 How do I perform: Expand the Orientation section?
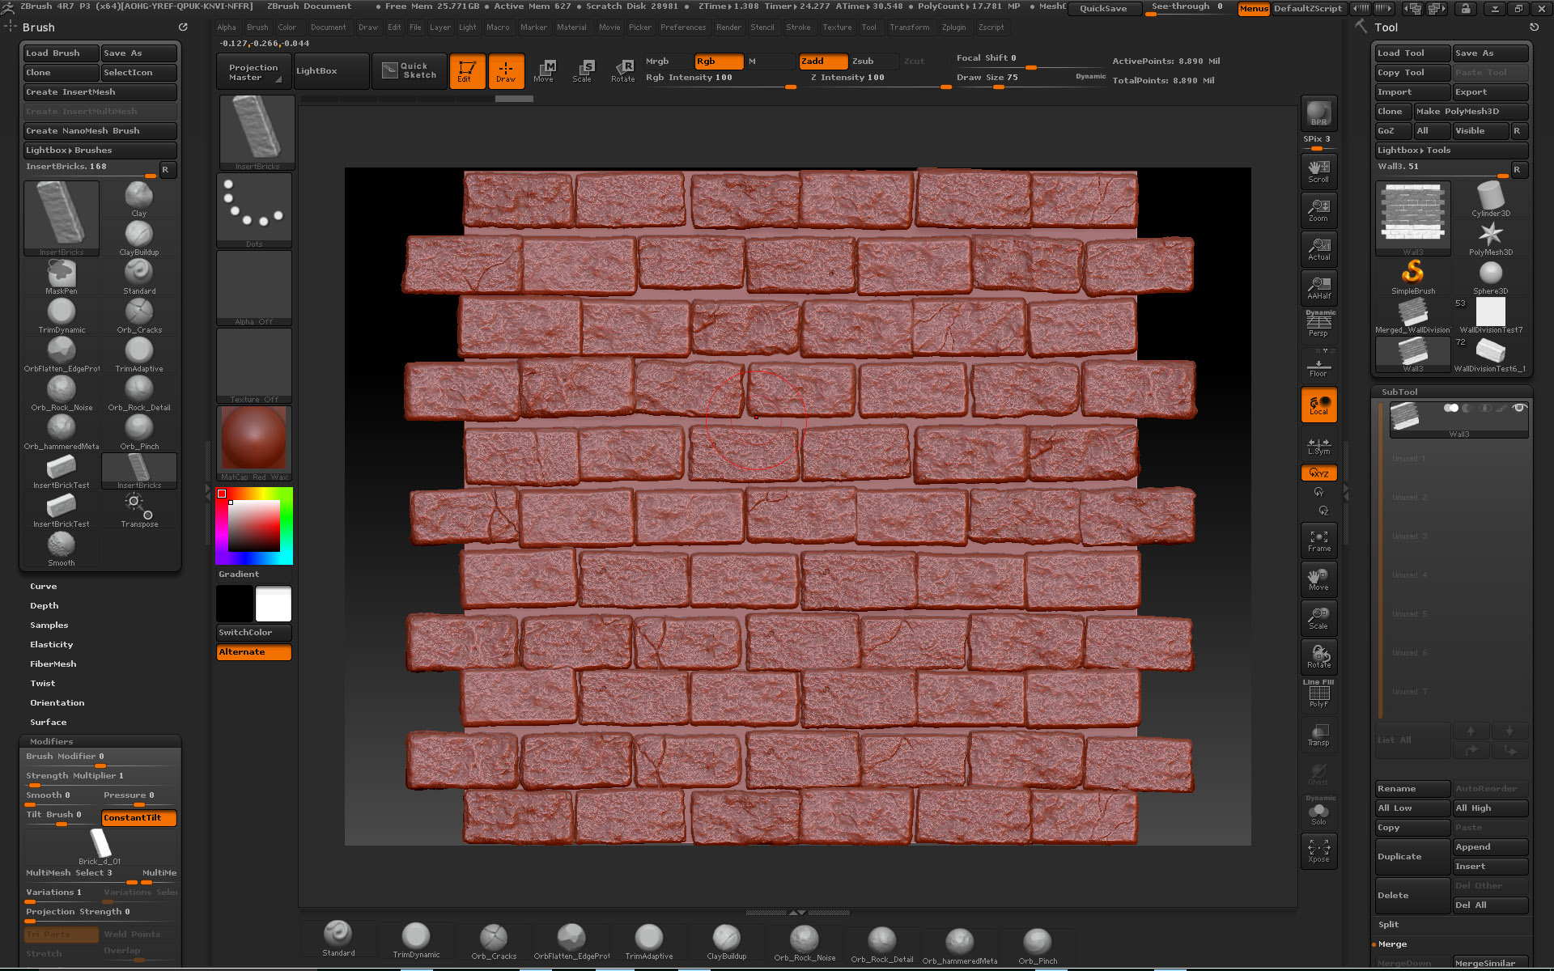tap(57, 703)
